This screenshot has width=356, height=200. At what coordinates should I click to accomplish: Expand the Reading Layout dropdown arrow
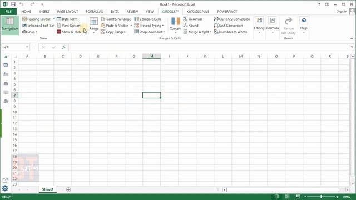coord(53,19)
